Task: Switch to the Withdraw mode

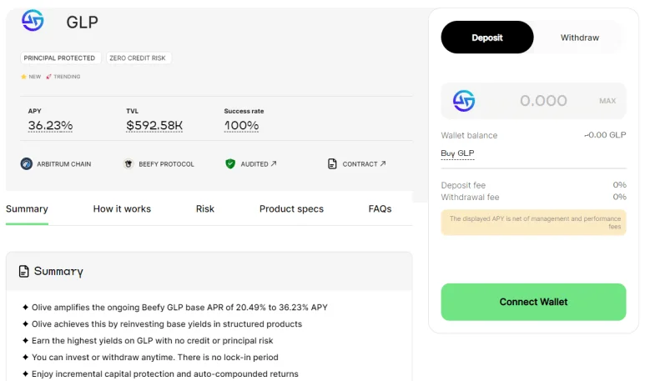Action: pyautogui.click(x=580, y=38)
